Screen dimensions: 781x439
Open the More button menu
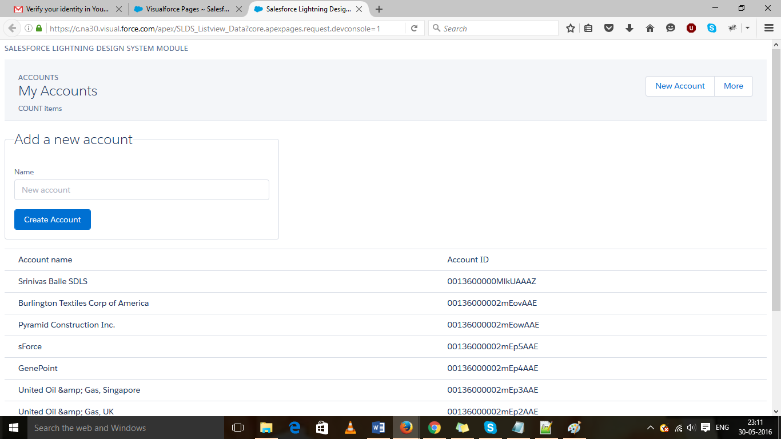(734, 86)
